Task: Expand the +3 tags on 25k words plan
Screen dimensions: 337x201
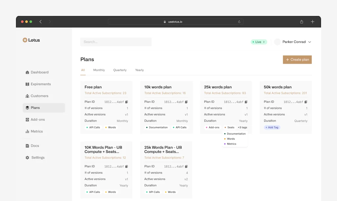Action: point(242,127)
